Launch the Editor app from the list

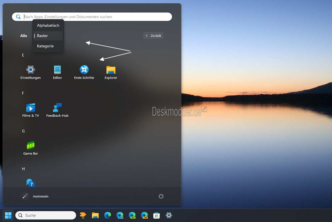pyautogui.click(x=57, y=72)
